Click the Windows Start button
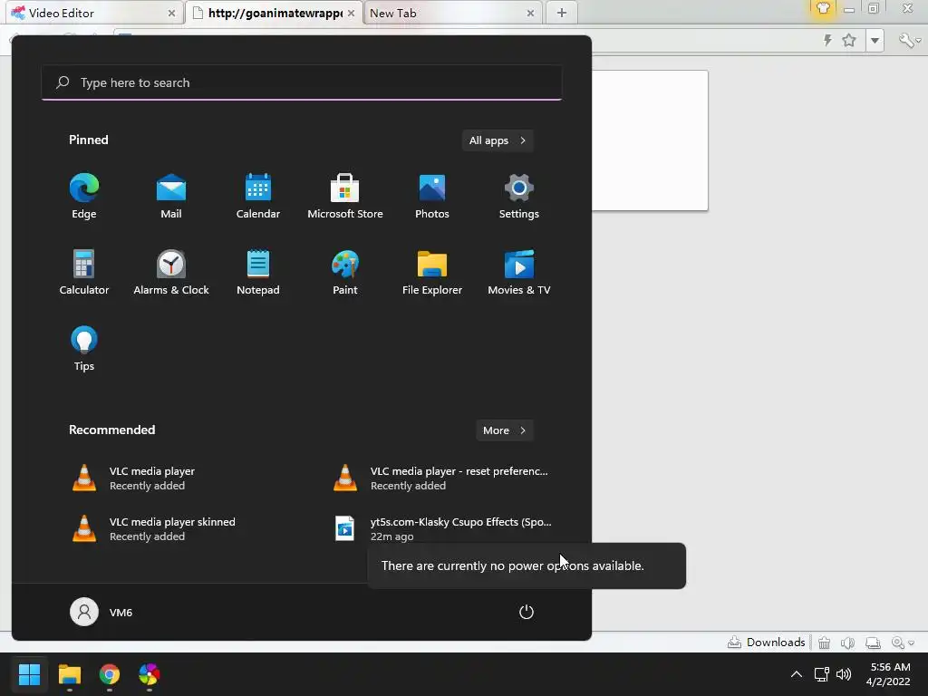Image resolution: width=928 pixels, height=696 pixels. (29, 674)
